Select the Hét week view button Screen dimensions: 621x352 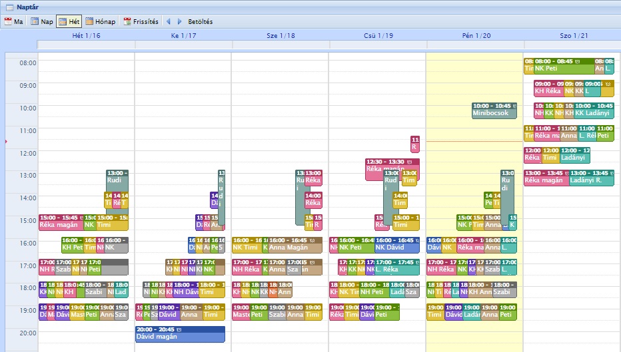click(x=69, y=21)
